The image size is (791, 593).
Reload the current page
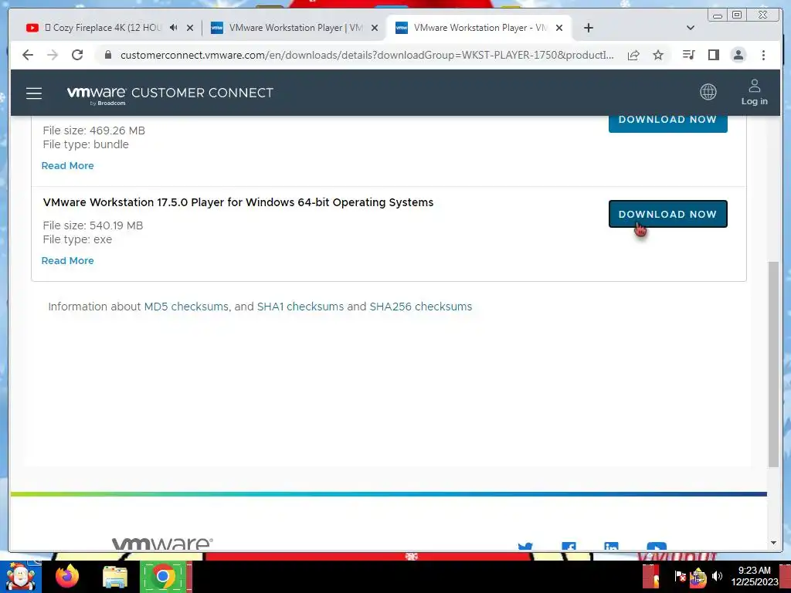point(77,55)
